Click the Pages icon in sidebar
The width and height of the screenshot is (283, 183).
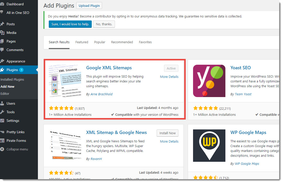2,41
